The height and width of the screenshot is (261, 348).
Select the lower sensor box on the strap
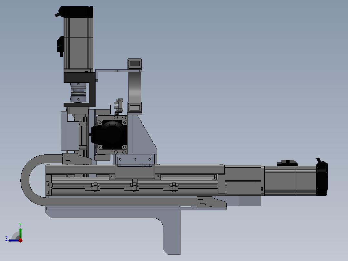[x=135, y=108]
